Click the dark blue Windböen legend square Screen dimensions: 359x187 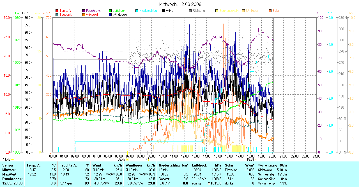(x=110, y=14)
